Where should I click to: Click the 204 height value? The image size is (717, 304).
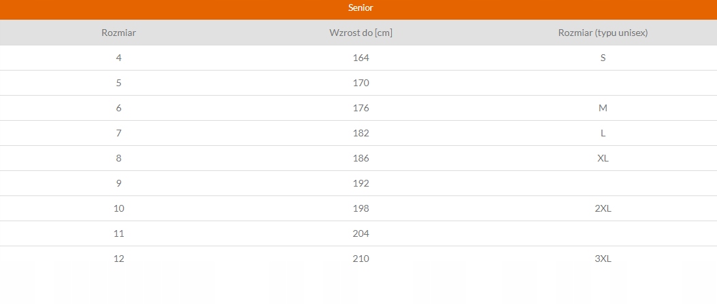pyautogui.click(x=361, y=233)
